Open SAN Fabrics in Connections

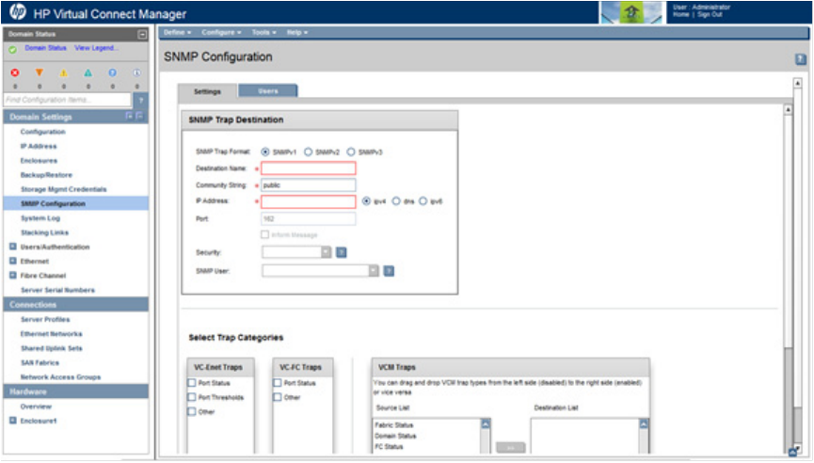pos(40,363)
